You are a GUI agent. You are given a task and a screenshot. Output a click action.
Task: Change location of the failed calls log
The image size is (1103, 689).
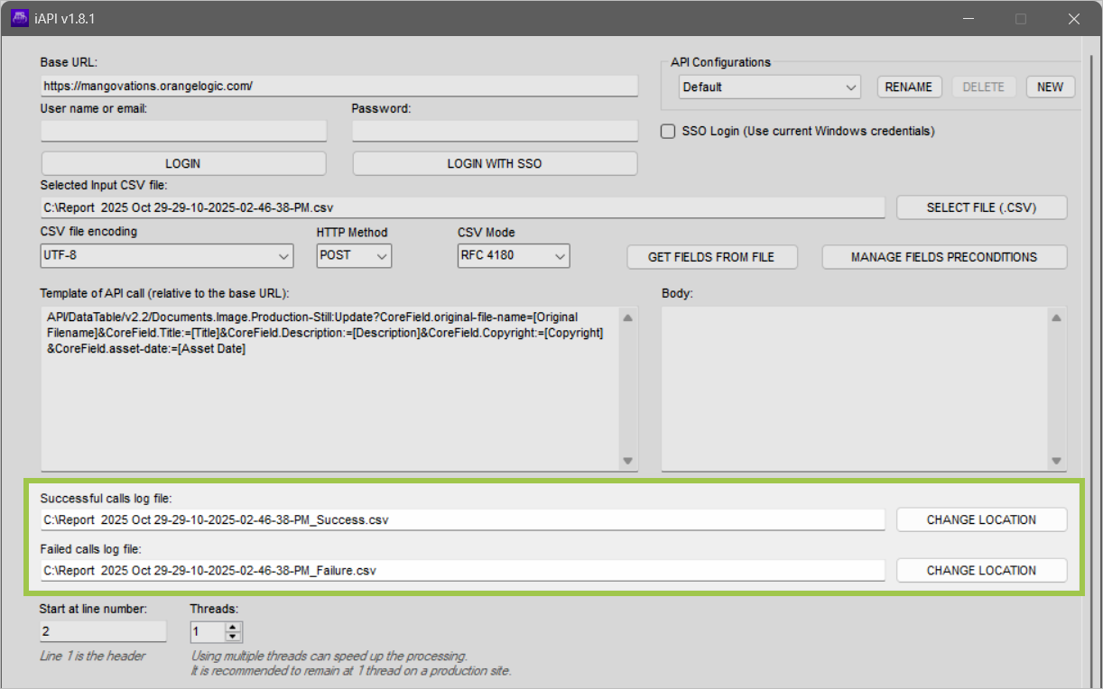click(981, 570)
